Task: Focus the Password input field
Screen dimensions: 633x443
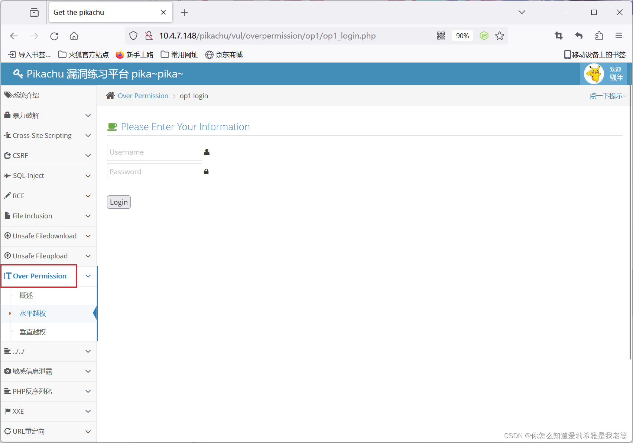Action: pos(155,172)
